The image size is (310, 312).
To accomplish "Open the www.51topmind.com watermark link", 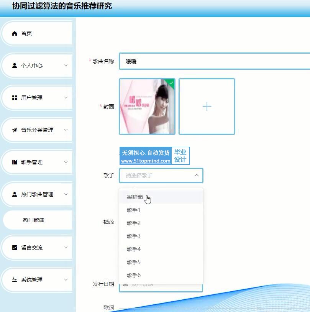I will pyautogui.click(x=146, y=161).
